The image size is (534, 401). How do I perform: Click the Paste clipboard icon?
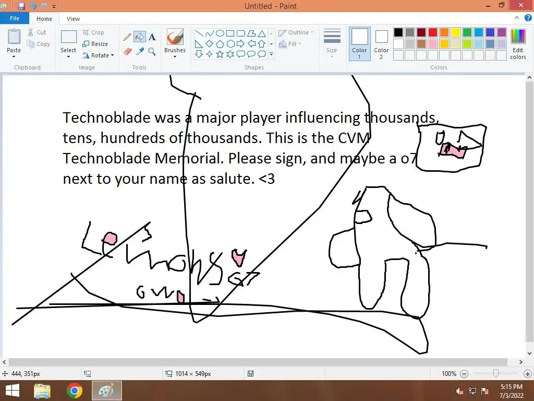[x=14, y=37]
